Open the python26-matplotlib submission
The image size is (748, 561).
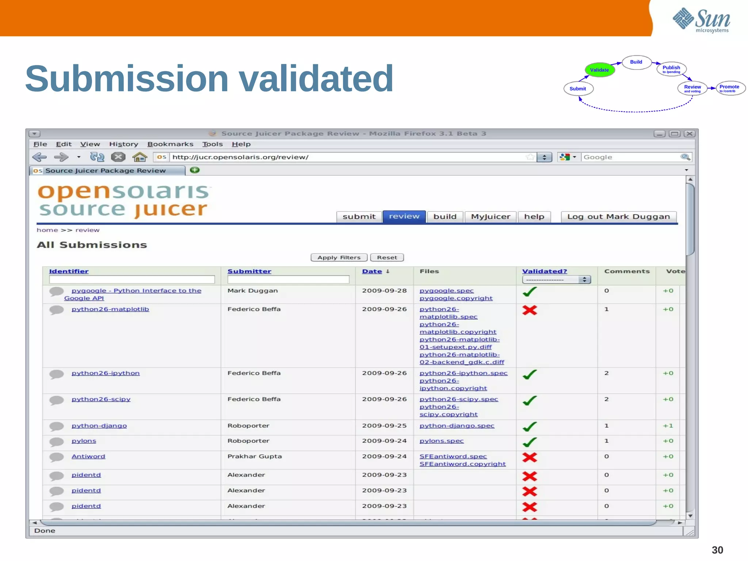point(110,309)
